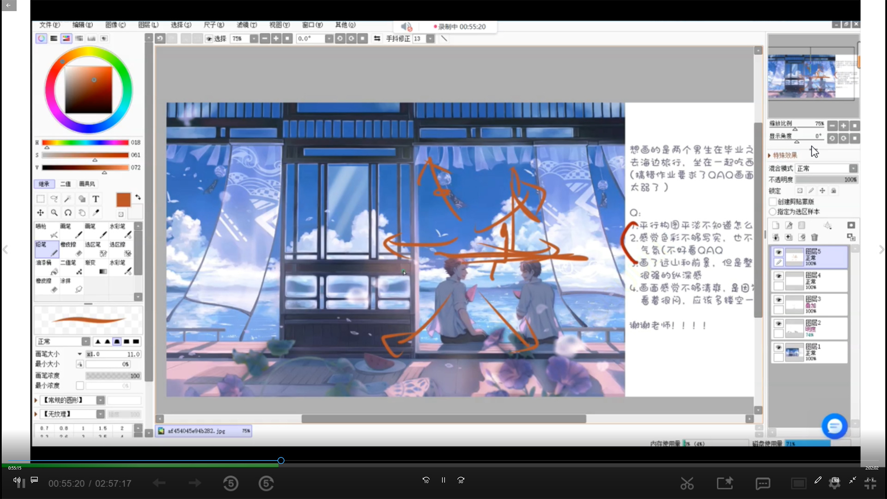Select the lasso selection tool

54,199
